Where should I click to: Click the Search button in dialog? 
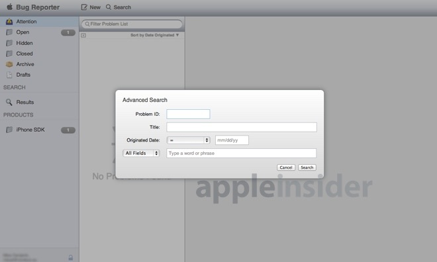[307, 167]
